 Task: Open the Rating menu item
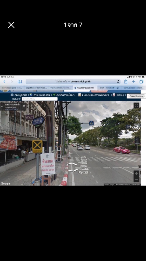[118, 95]
